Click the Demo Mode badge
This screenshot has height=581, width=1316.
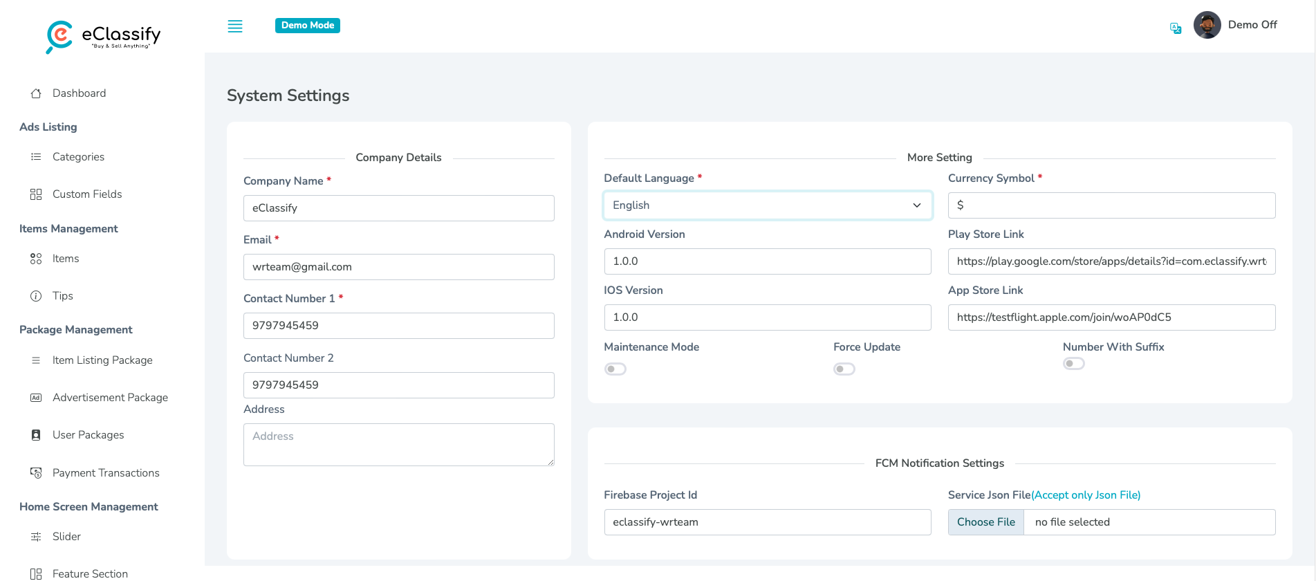click(307, 26)
